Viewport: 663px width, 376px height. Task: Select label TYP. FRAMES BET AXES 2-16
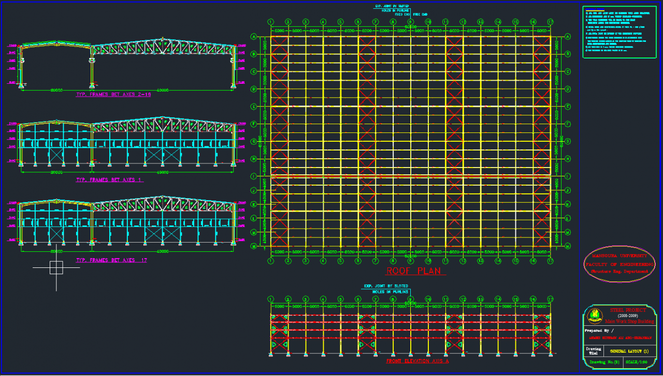point(113,95)
